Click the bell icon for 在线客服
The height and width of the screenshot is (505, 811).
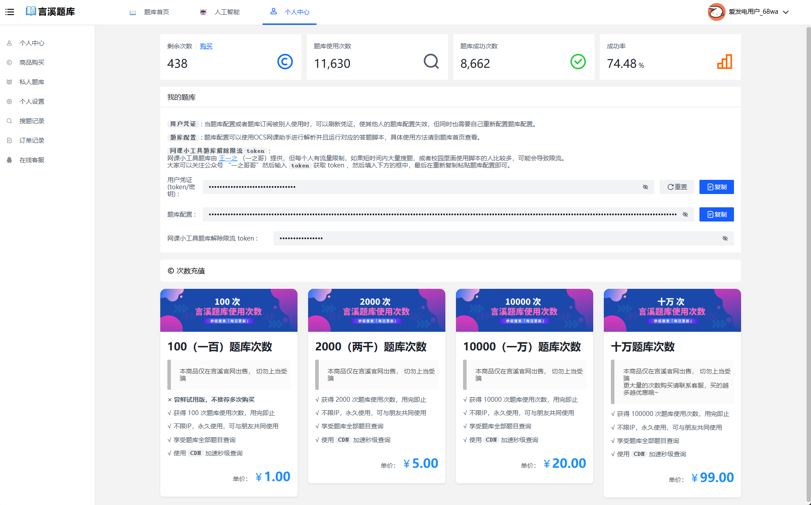(9, 160)
